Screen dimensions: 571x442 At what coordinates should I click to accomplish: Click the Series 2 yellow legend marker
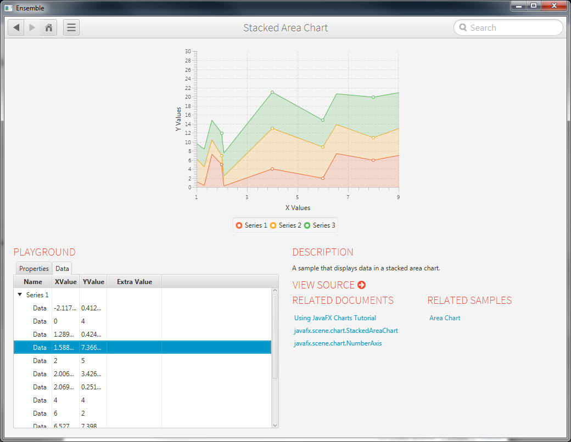click(273, 225)
